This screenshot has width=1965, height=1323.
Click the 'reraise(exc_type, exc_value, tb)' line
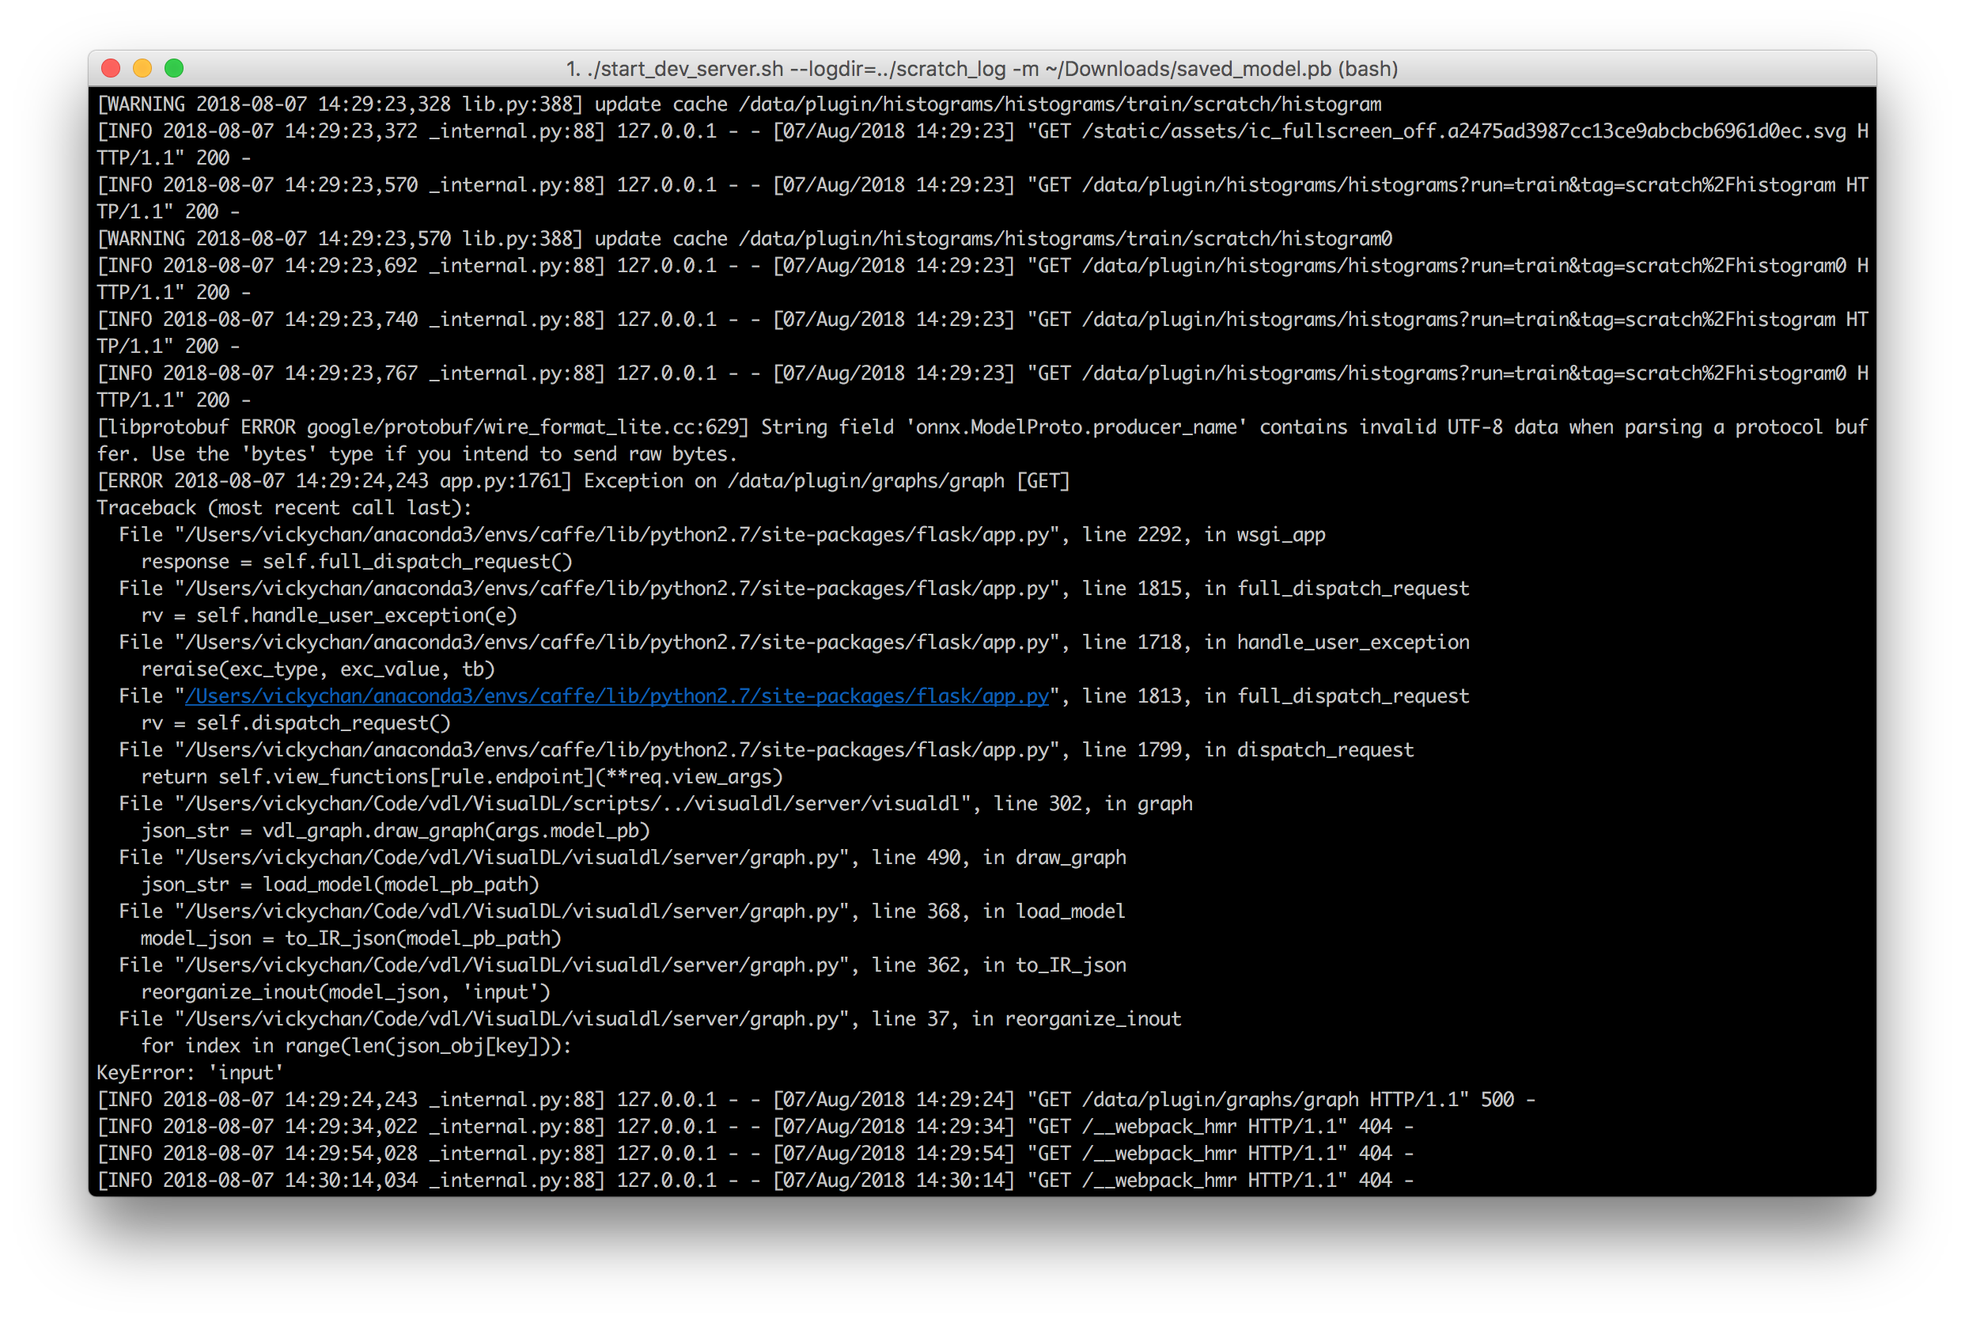click(x=318, y=669)
